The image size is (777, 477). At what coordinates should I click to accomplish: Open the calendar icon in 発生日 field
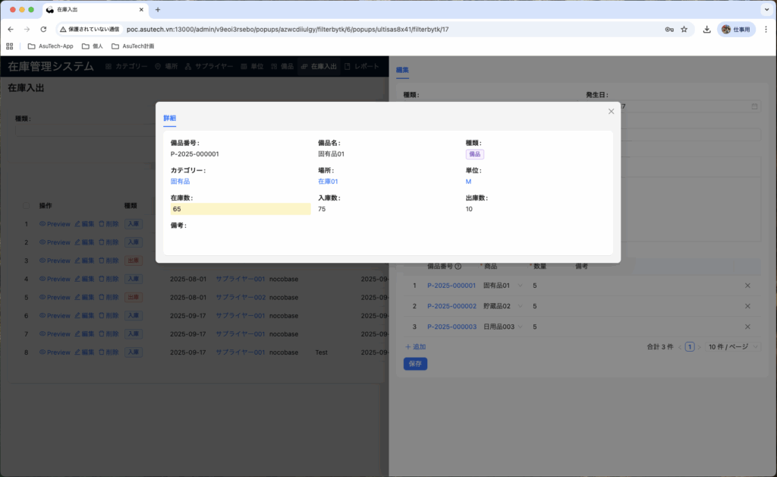point(754,106)
